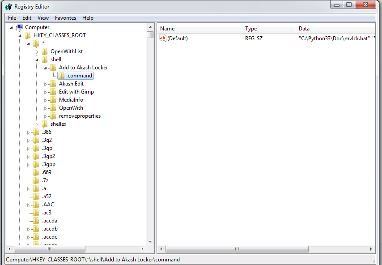Click the folder icon for 'Edit with Gimp'
Viewport: 382px width, 265px height.
[53, 92]
